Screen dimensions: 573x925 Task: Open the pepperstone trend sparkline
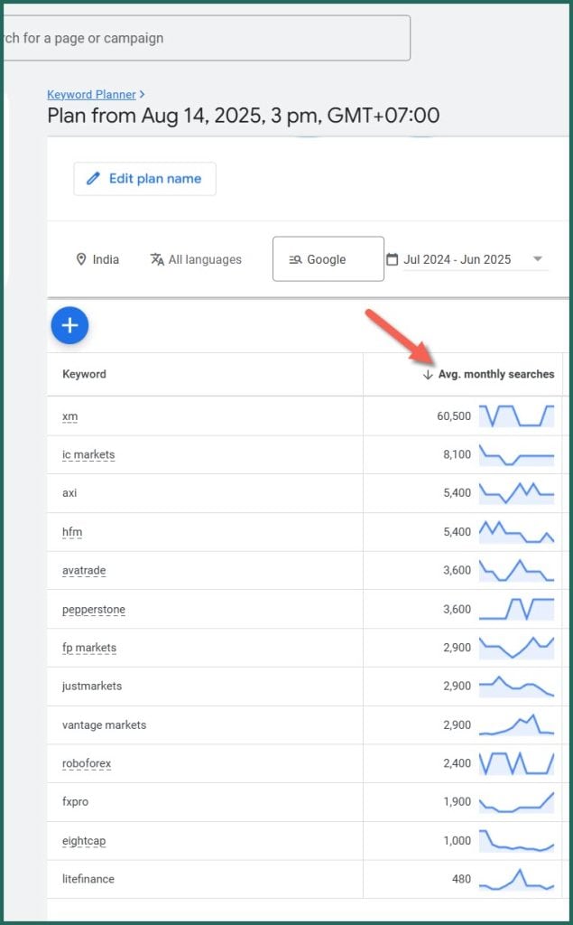[x=516, y=609]
